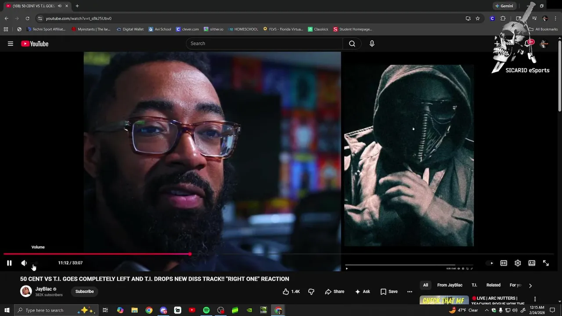
Task: Open File Explorer from the taskbar
Action: click(135, 310)
